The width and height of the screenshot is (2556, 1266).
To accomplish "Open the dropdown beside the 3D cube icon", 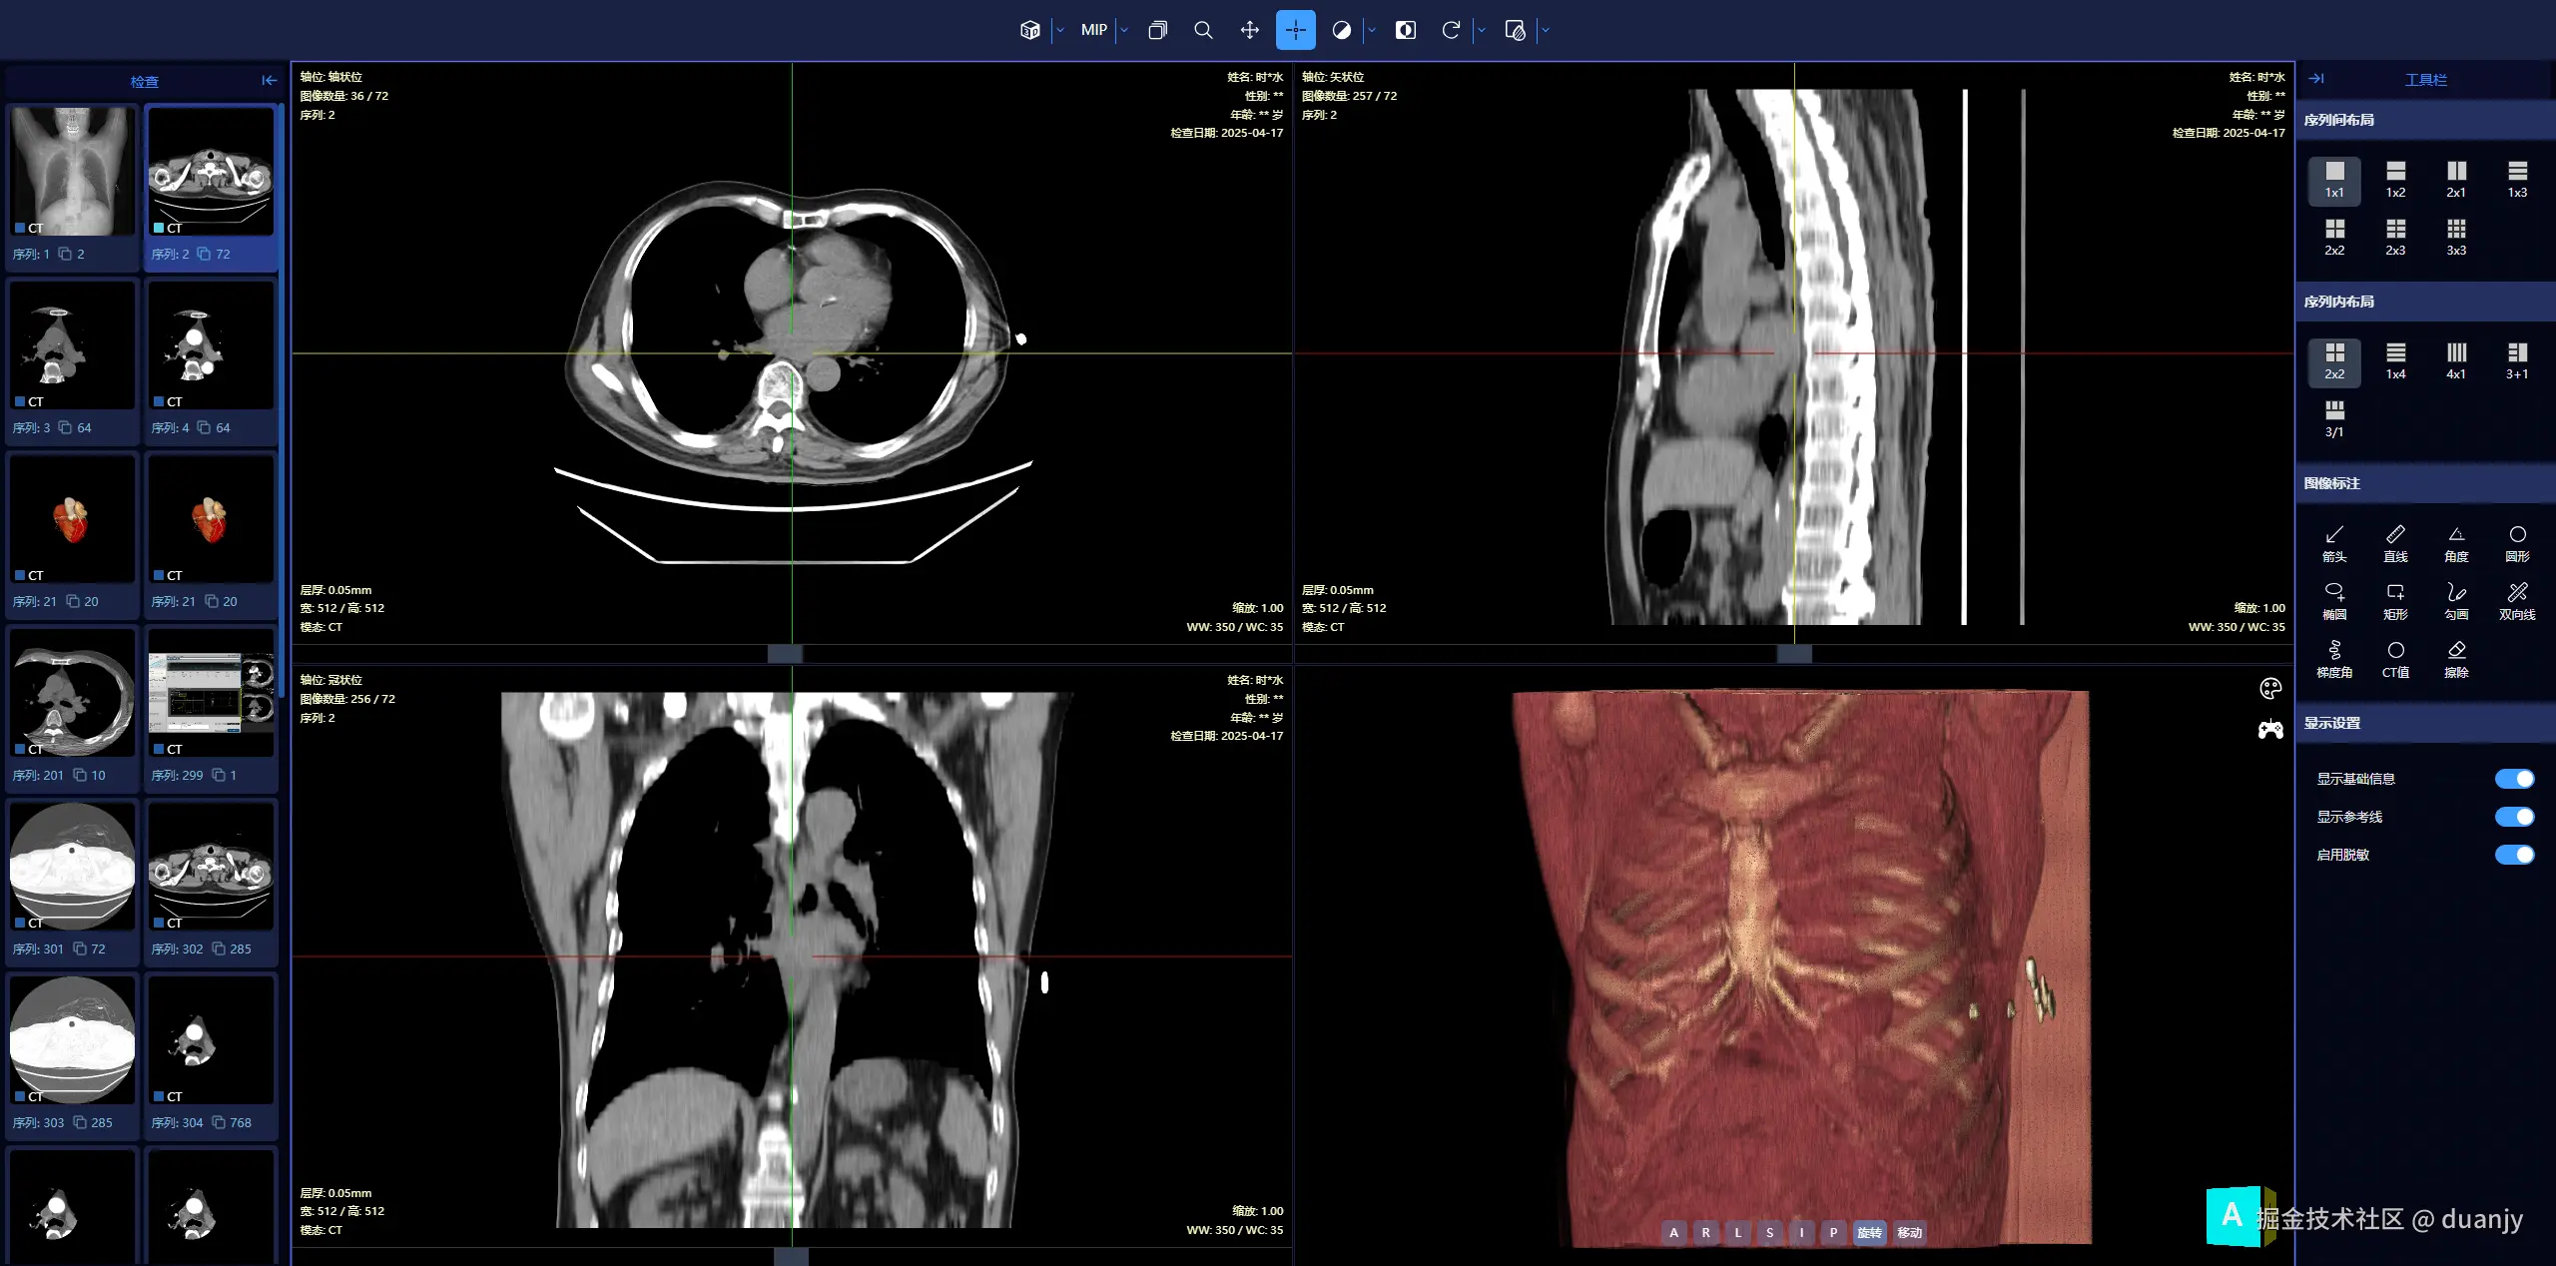I will [1058, 29].
